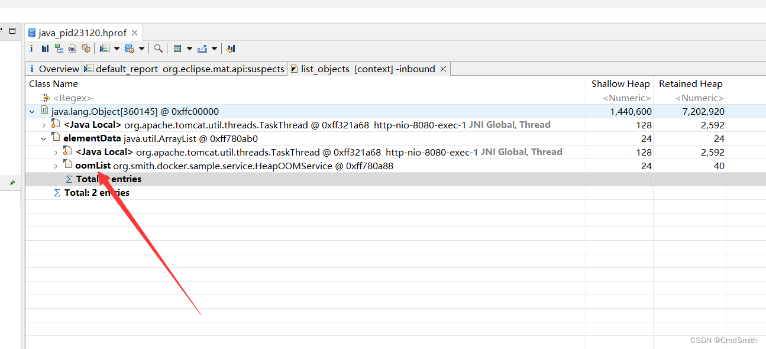
Task: Expand first Java Local TaskThread row
Action: point(44,125)
